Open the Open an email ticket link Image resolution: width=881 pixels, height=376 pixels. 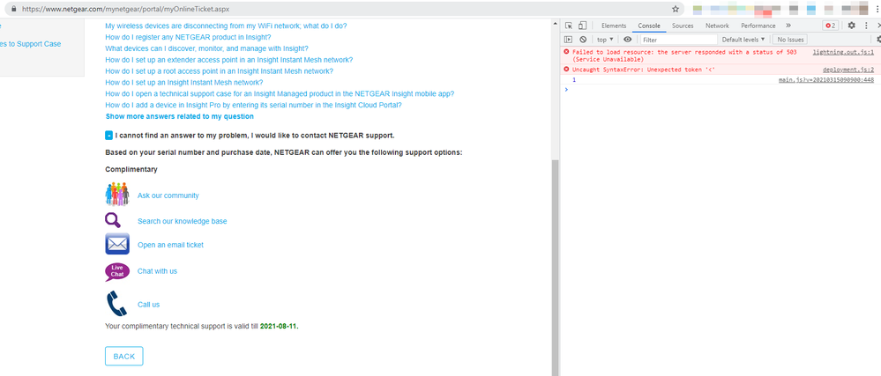[170, 245]
